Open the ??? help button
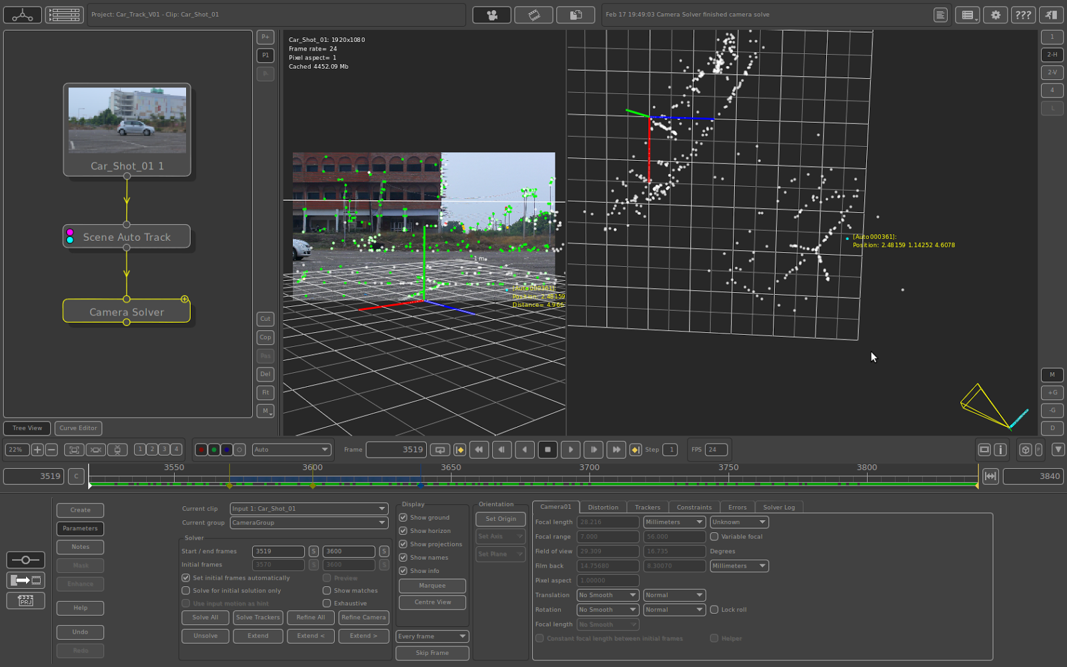 click(x=1023, y=15)
